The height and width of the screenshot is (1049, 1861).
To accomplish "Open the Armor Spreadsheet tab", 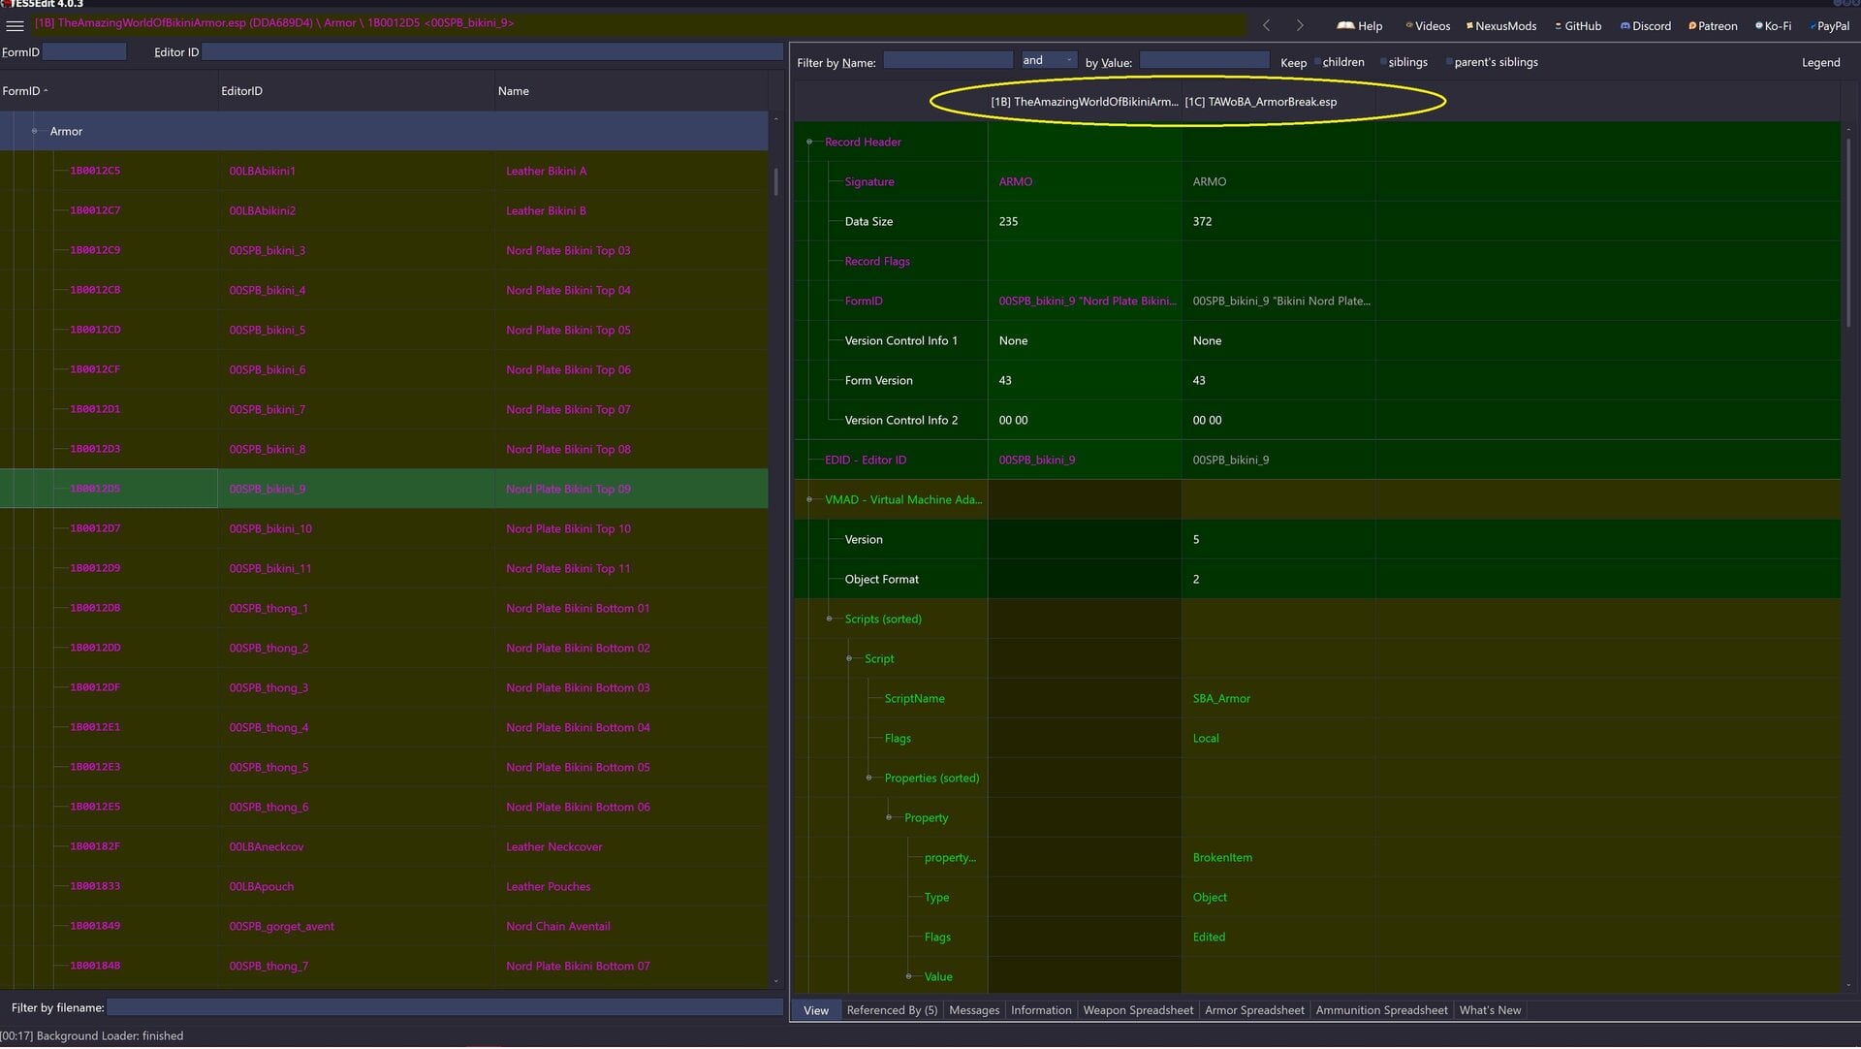I will point(1254,1011).
